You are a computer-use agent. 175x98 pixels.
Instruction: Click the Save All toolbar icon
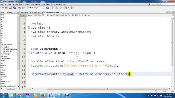click(x=14, y=8)
